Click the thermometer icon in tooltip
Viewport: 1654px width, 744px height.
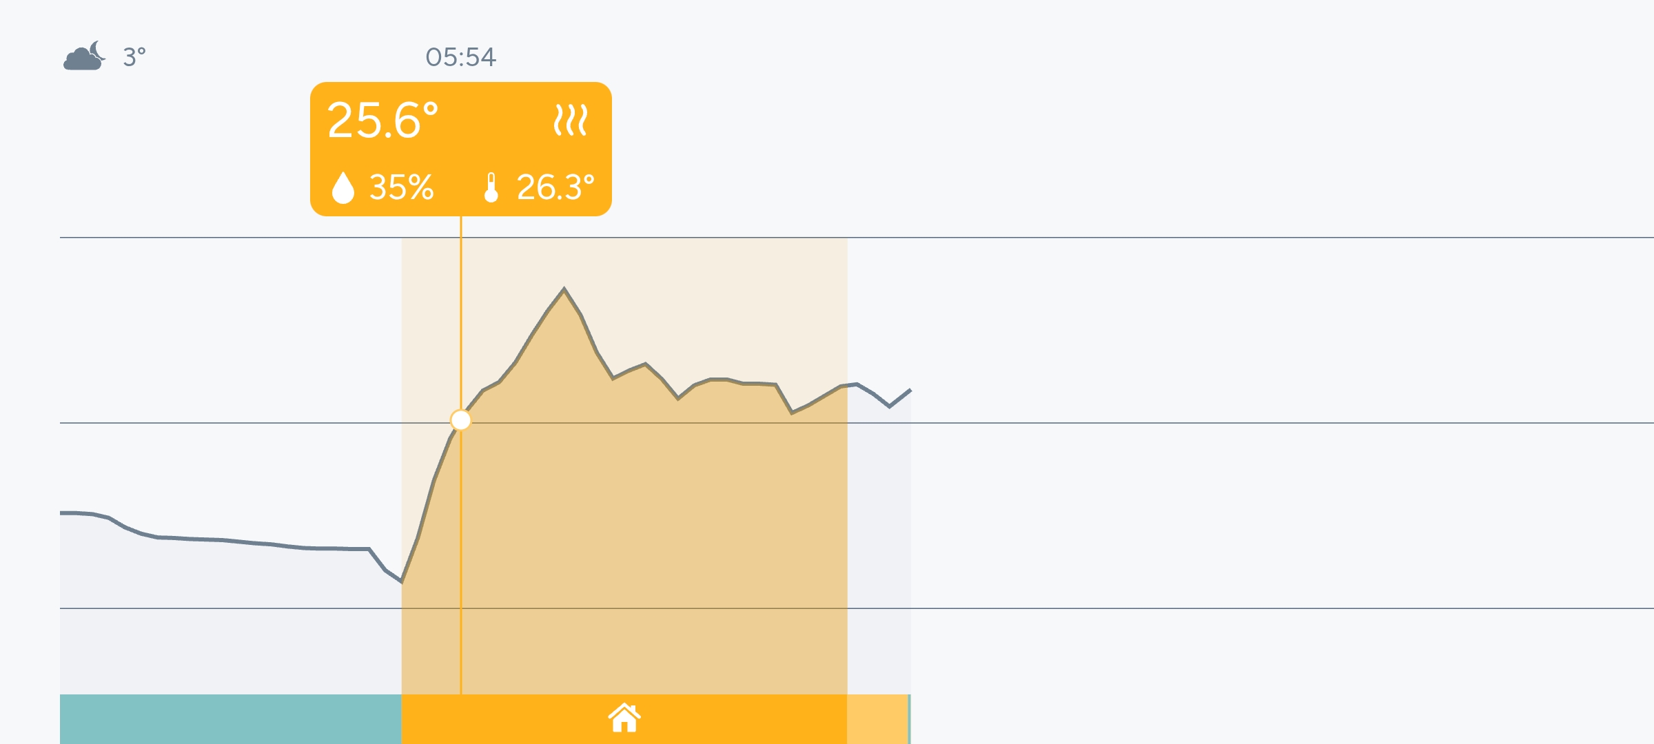click(491, 187)
